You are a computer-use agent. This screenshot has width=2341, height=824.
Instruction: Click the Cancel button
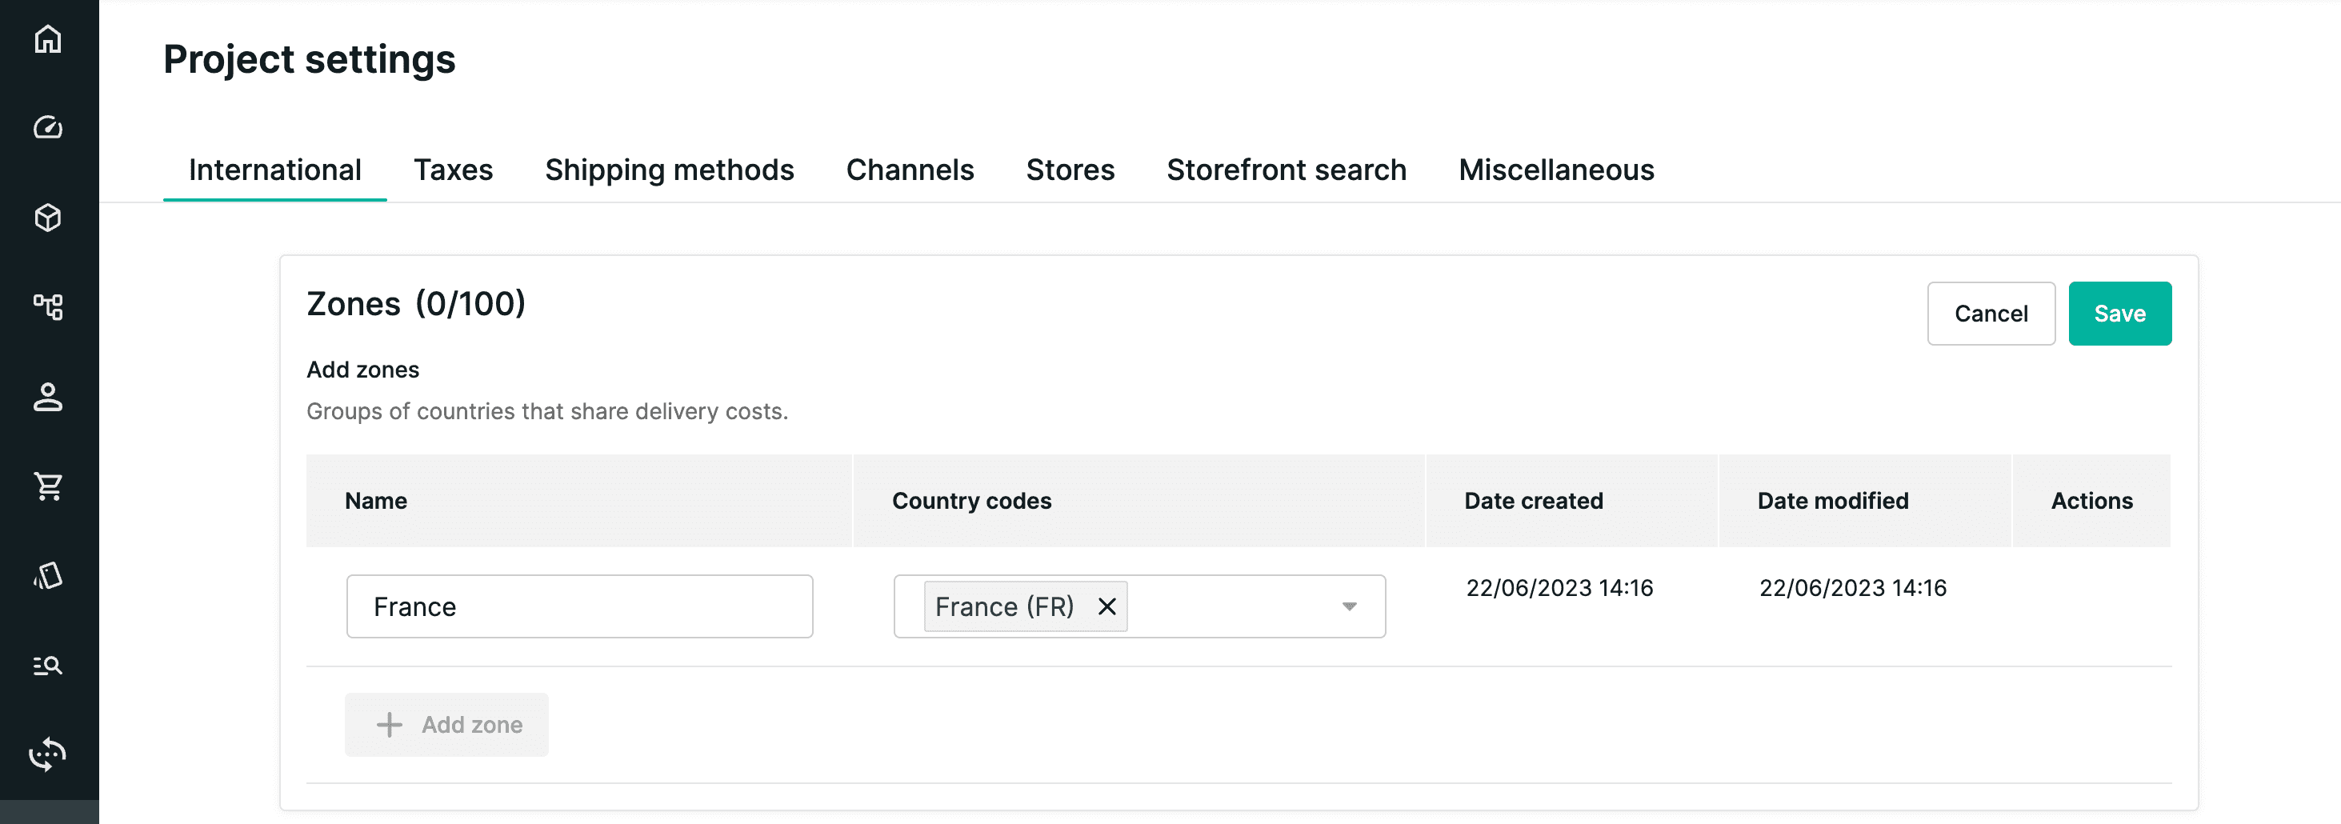(1991, 314)
